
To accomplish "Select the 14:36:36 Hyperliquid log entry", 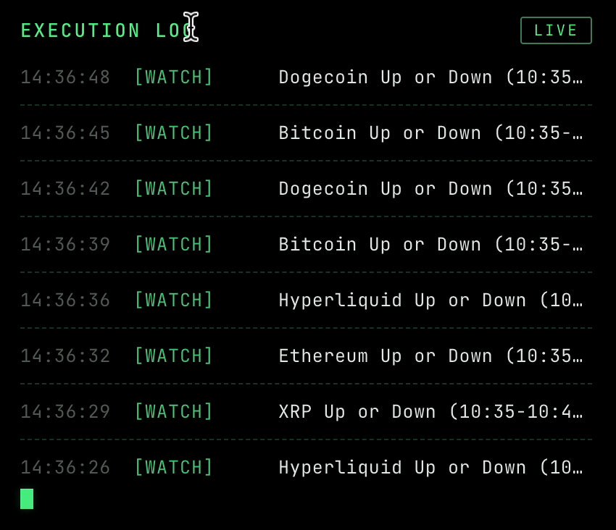I will point(306,300).
